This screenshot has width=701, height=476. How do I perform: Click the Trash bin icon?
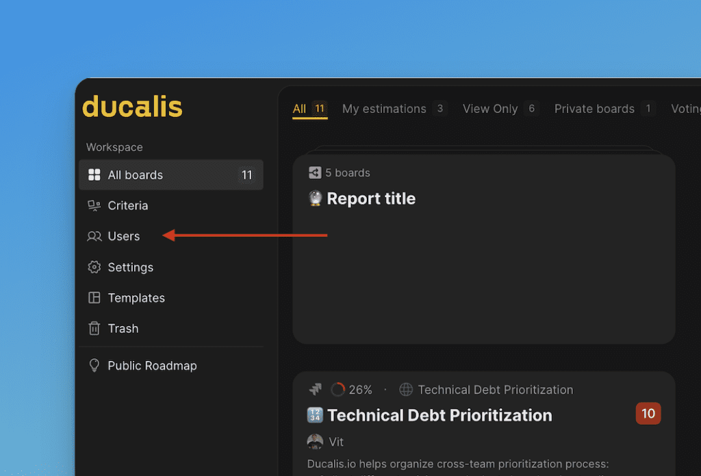tap(94, 329)
